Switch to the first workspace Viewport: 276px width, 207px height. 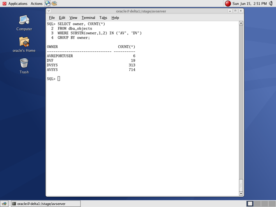tap(250, 204)
